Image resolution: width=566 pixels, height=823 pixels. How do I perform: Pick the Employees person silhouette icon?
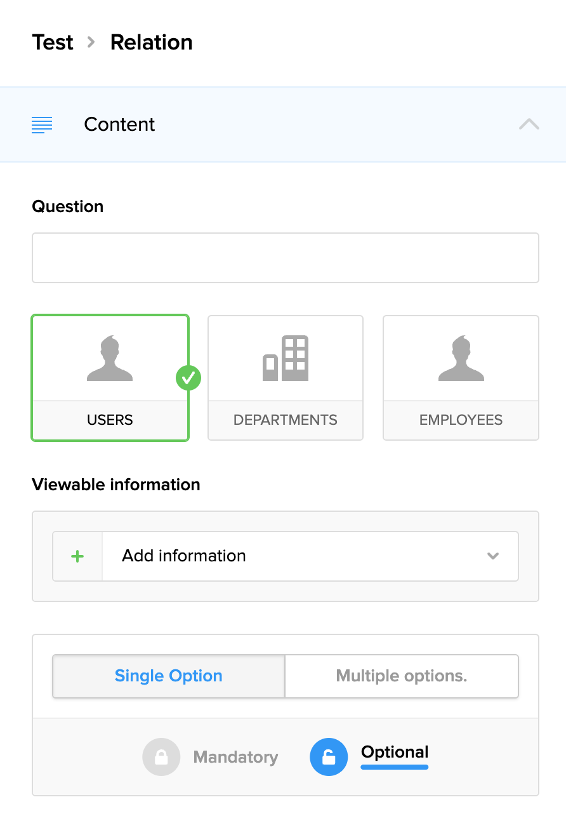coord(461,359)
